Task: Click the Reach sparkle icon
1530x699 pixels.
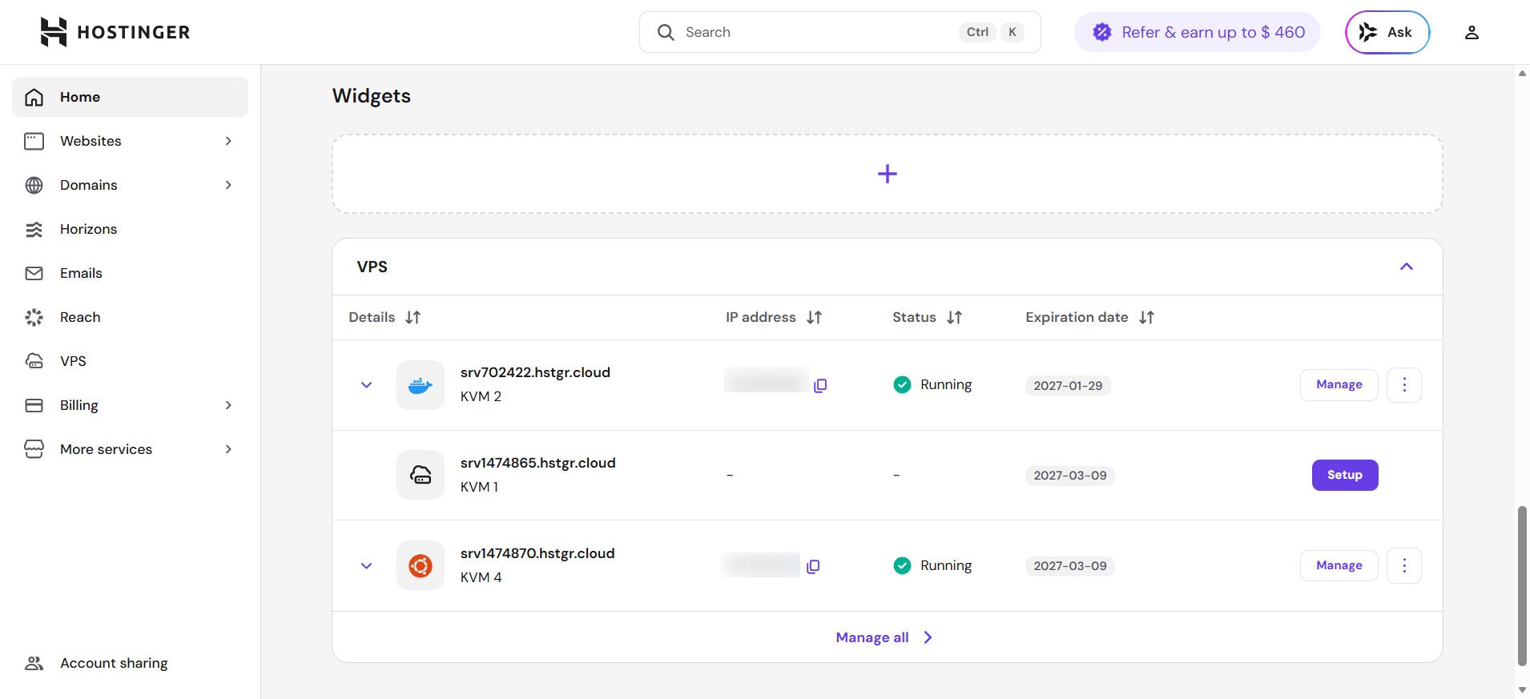Action: pyautogui.click(x=34, y=317)
